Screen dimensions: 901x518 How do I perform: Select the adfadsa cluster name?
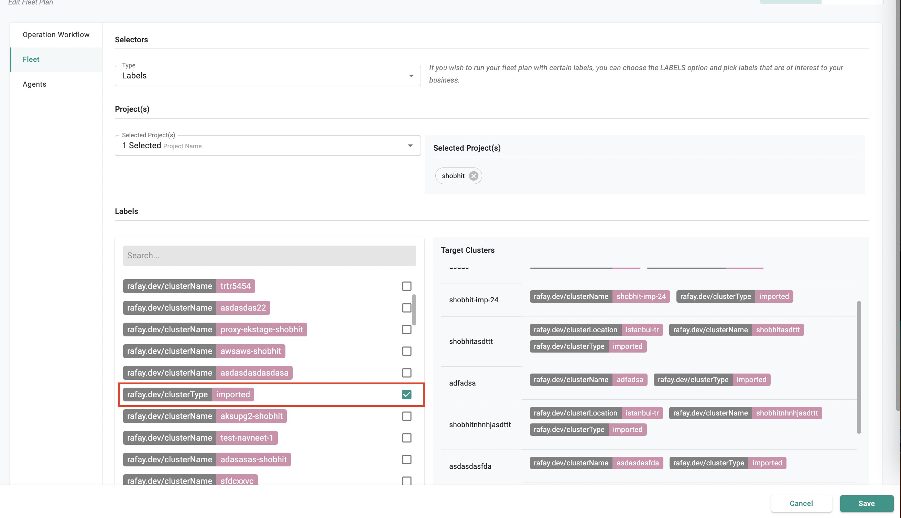click(462, 383)
